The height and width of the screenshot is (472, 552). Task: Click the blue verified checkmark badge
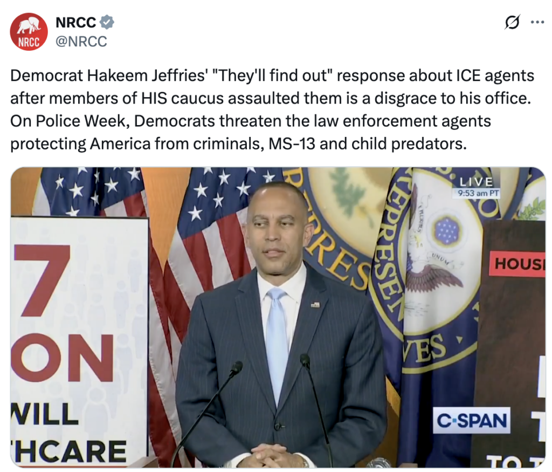(108, 23)
